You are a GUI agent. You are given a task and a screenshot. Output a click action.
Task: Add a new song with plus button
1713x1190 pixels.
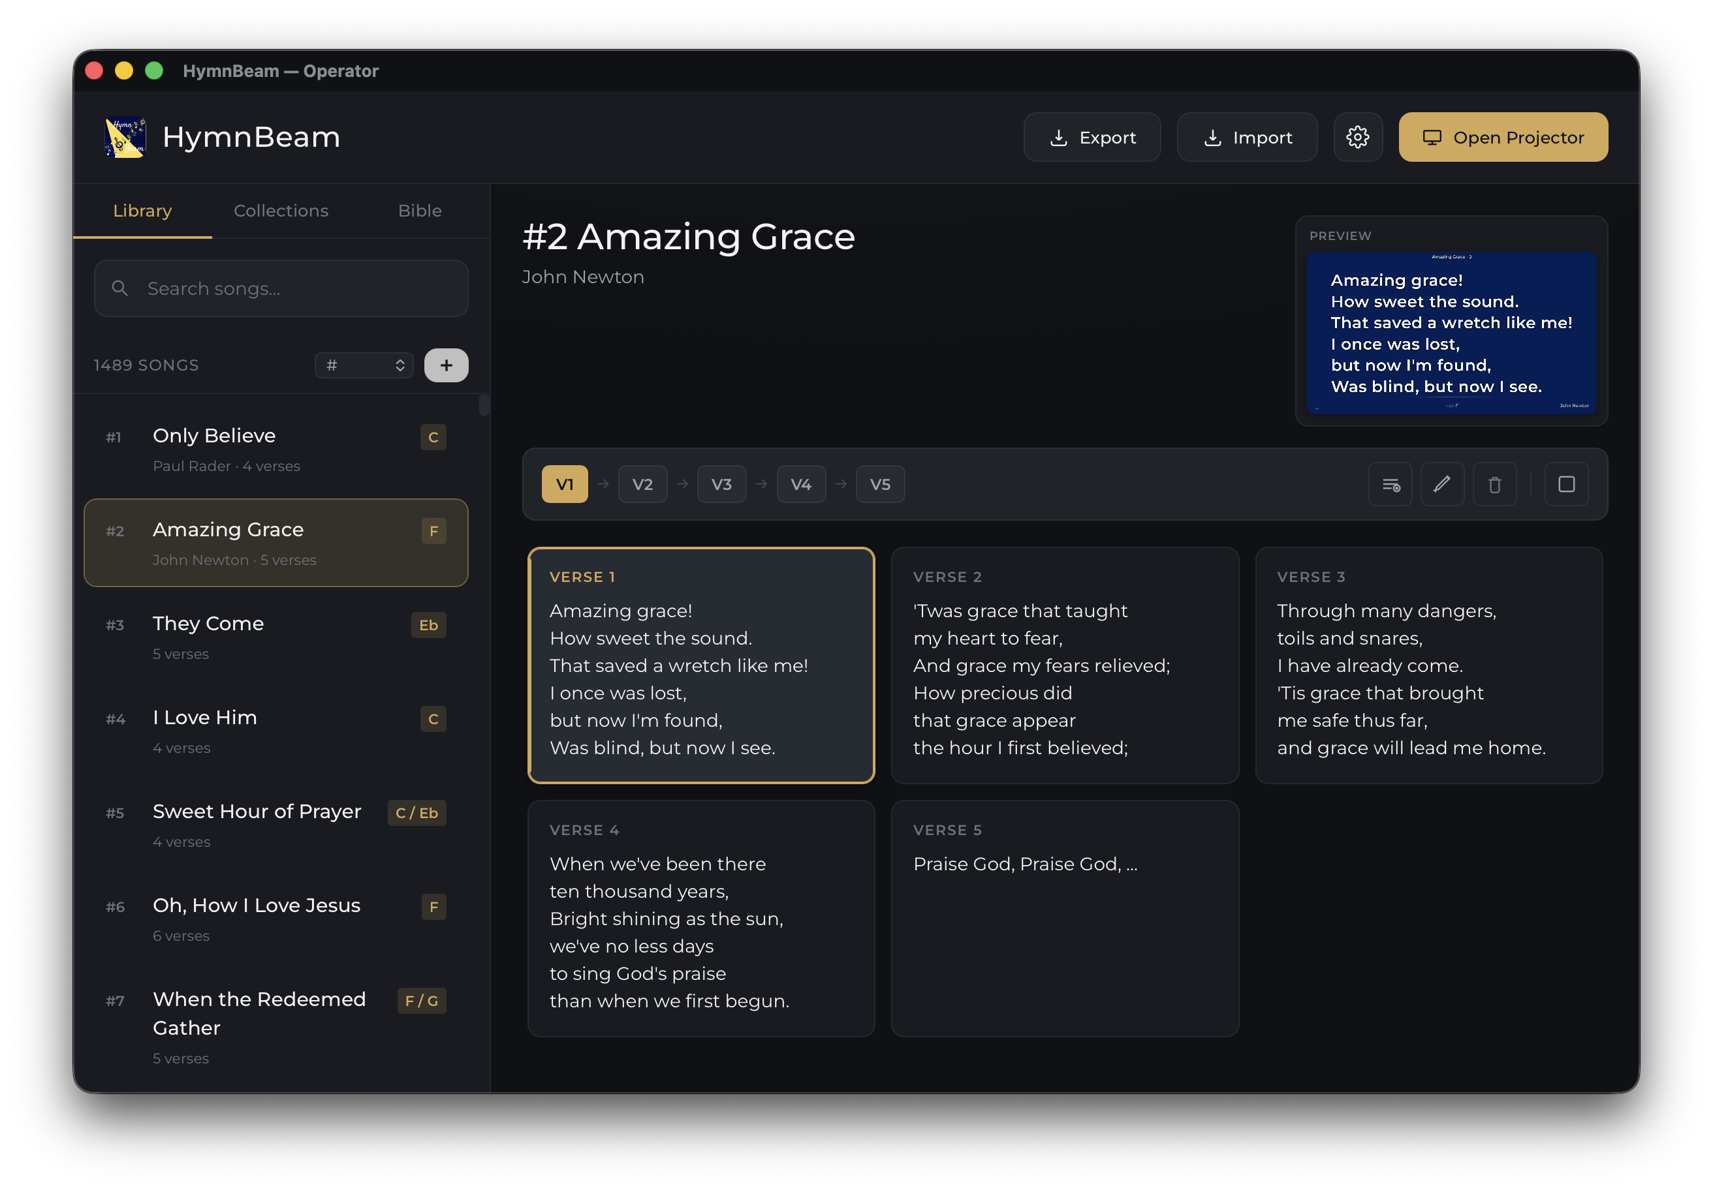(446, 365)
